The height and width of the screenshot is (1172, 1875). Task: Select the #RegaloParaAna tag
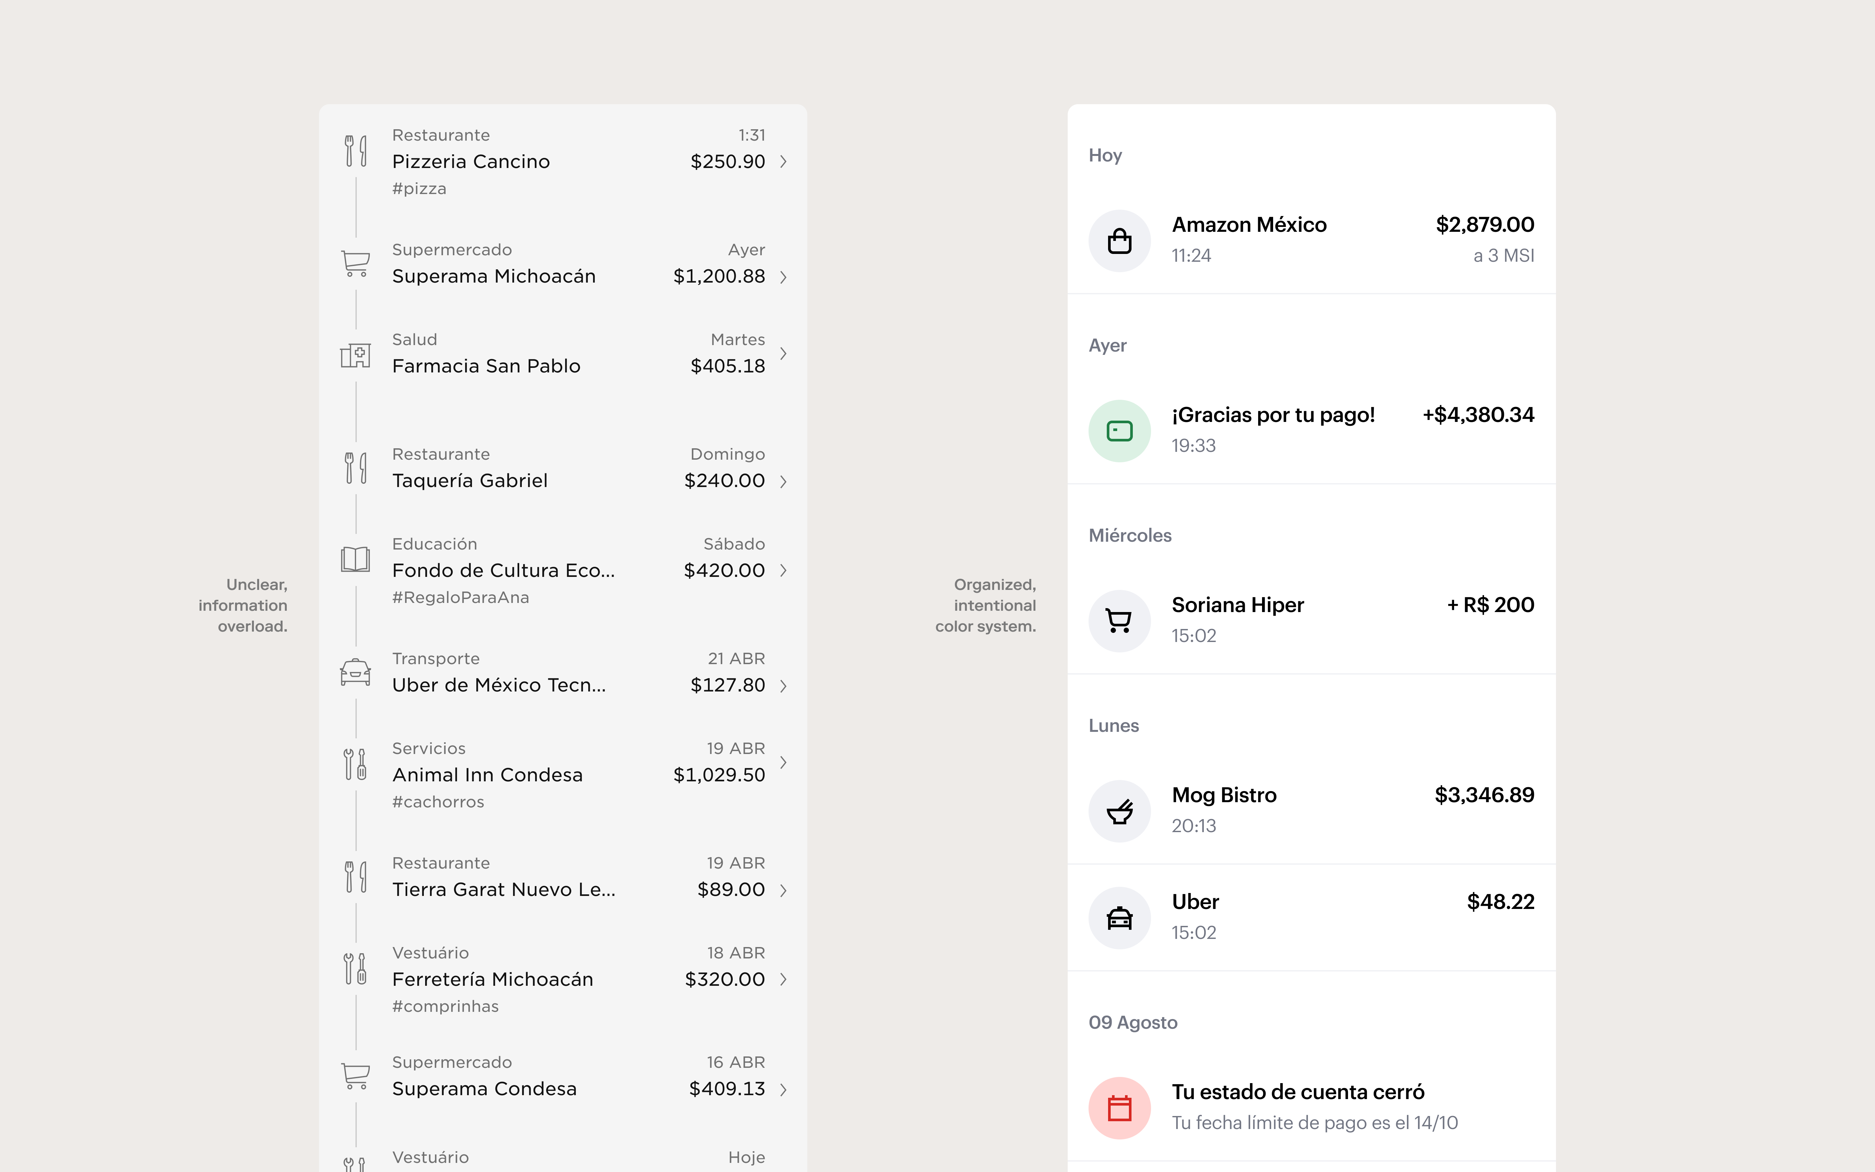click(x=460, y=598)
